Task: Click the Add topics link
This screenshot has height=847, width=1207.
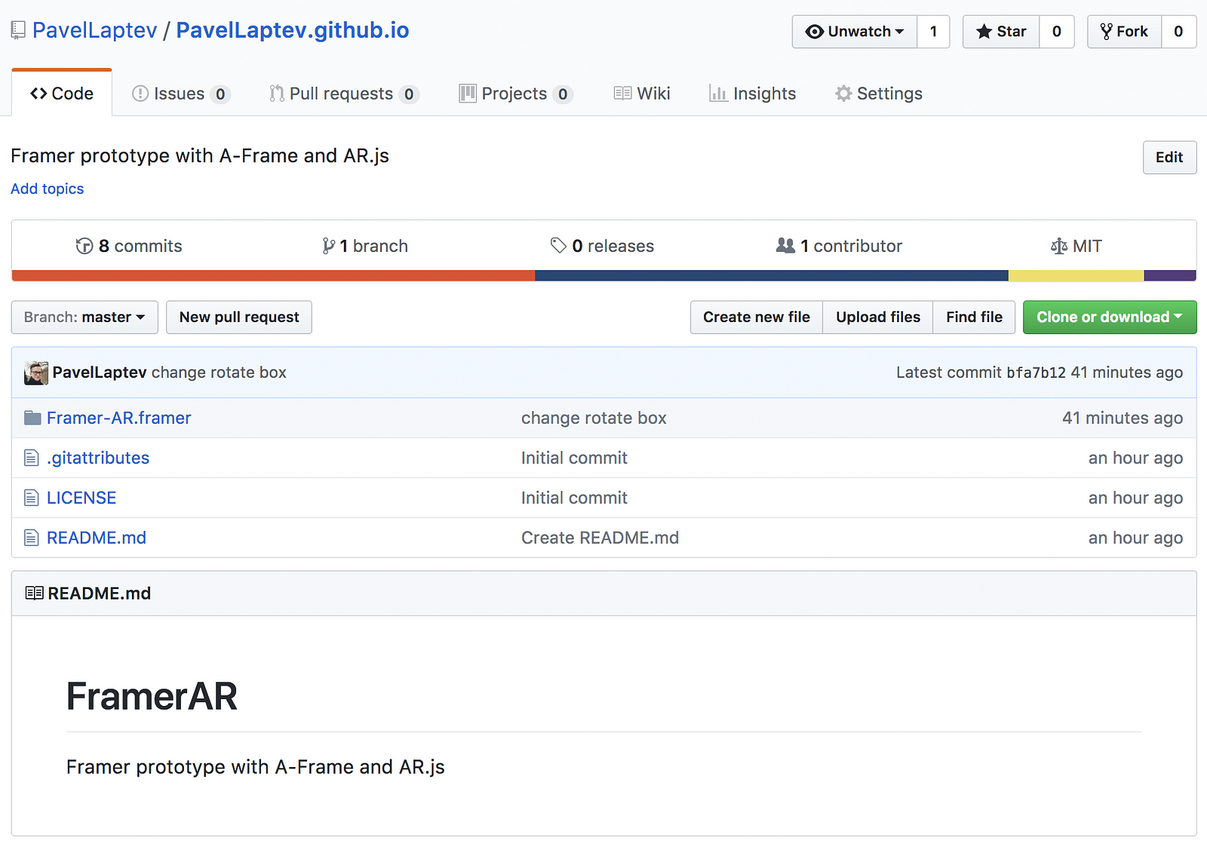Action: (x=48, y=189)
